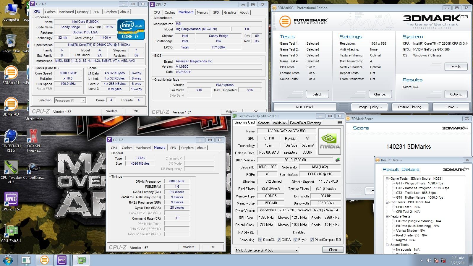This screenshot has height=266, width=473.
Task: Toggle the PhysX checkbox in GPU-Z
Action: coord(295,240)
